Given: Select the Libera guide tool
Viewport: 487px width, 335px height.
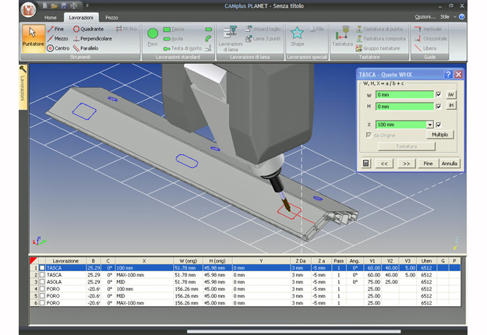Looking at the screenshot, I should click(x=425, y=48).
